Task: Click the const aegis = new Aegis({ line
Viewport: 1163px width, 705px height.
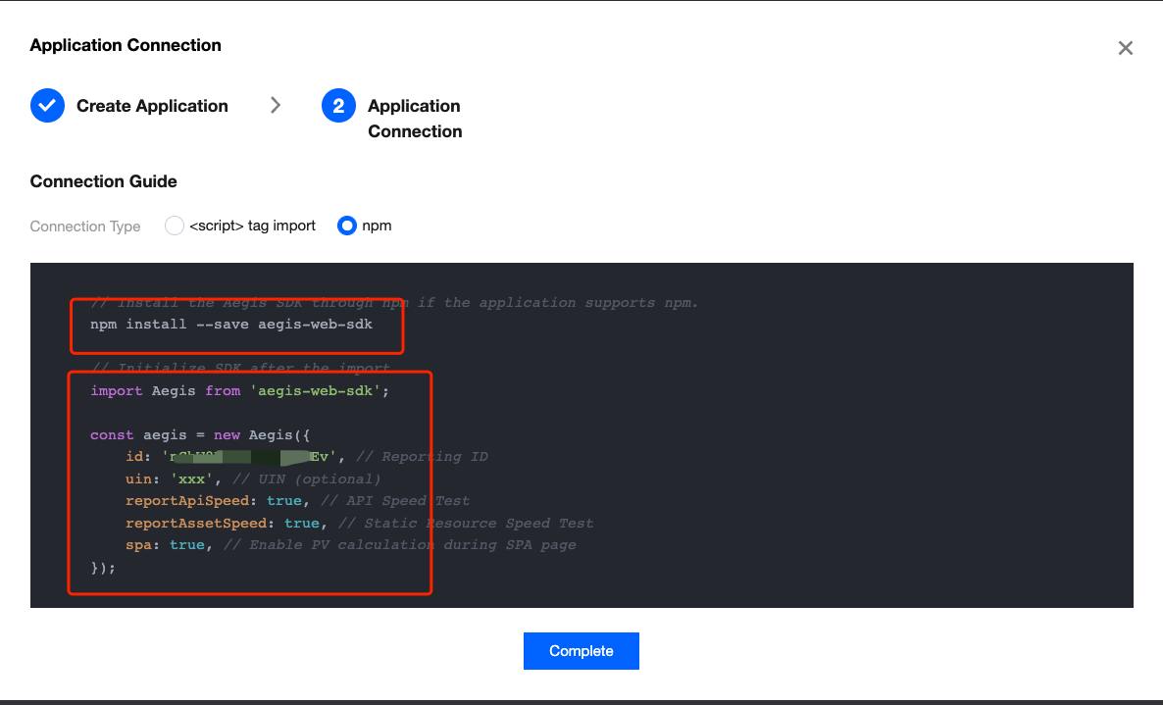Action: coord(200,435)
